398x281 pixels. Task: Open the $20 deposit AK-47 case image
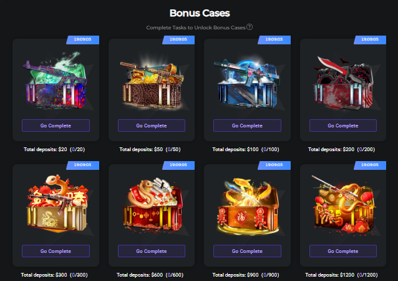coord(56,81)
